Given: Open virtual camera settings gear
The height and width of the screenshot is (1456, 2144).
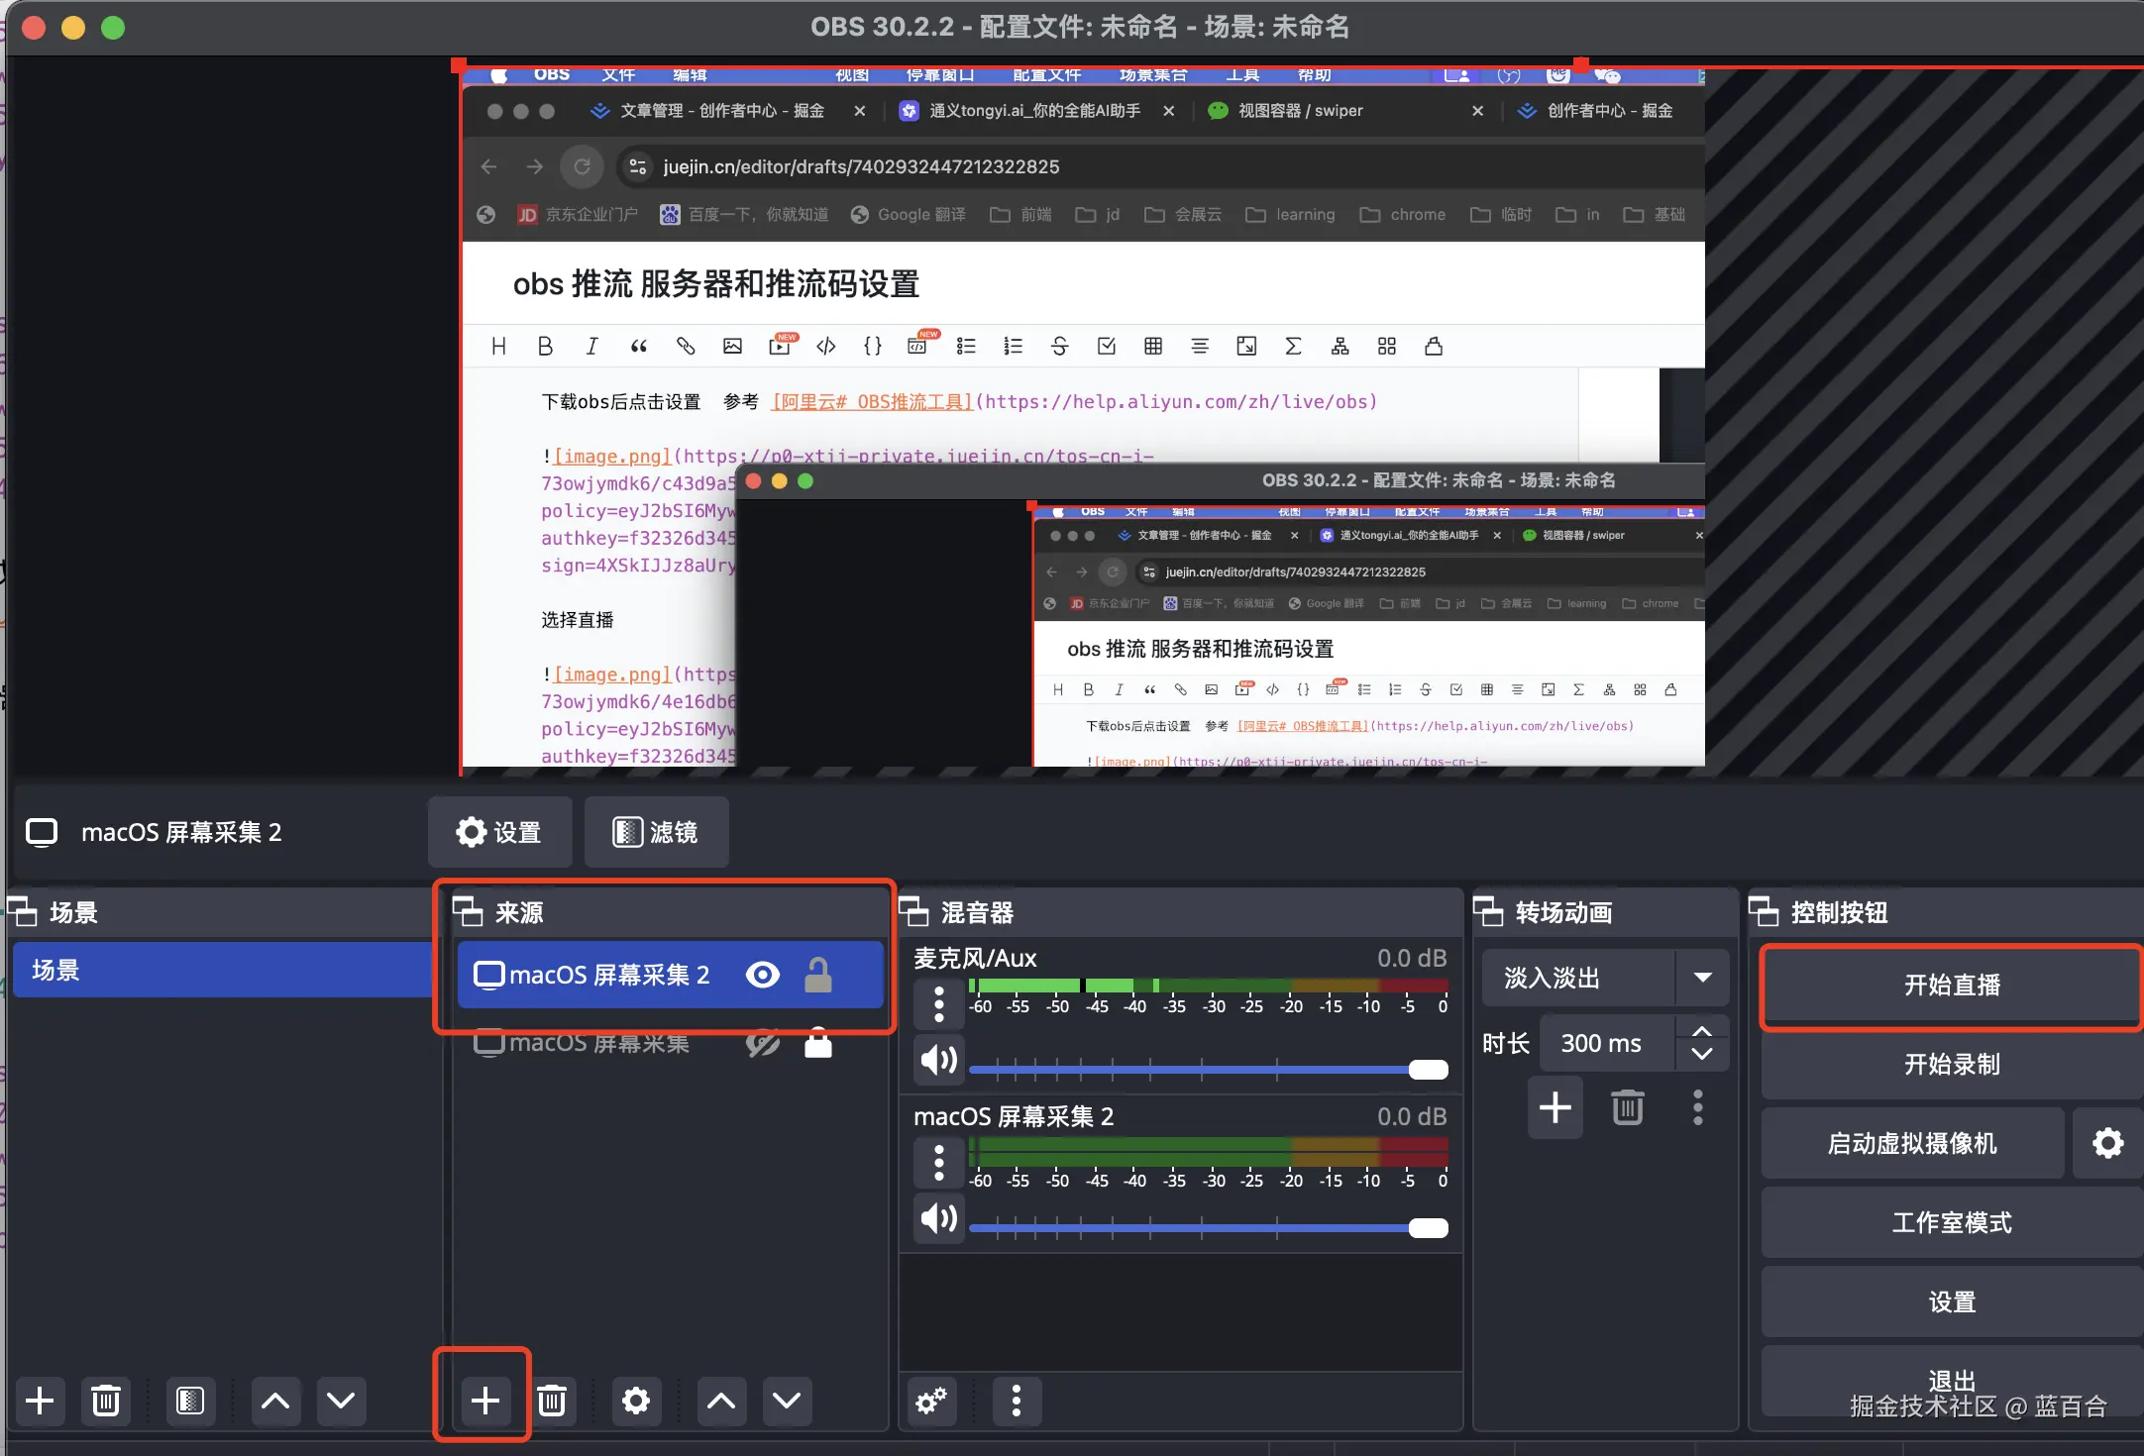Looking at the screenshot, I should [x=2107, y=1143].
